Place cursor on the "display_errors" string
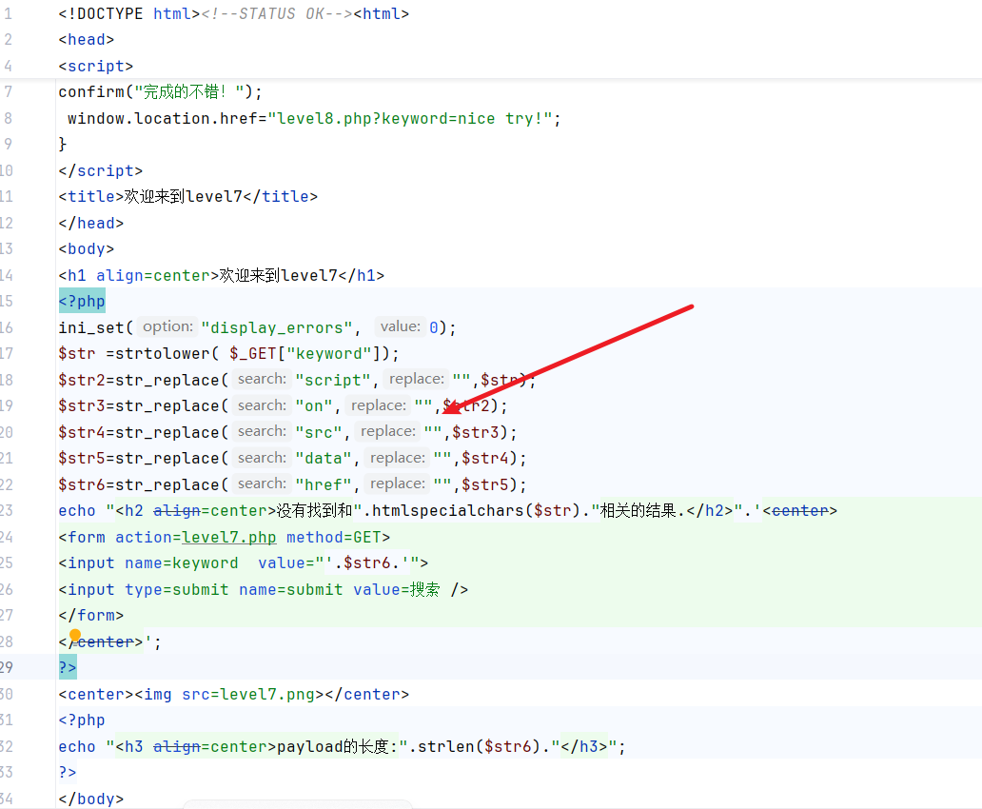The image size is (982, 809). coord(276,327)
